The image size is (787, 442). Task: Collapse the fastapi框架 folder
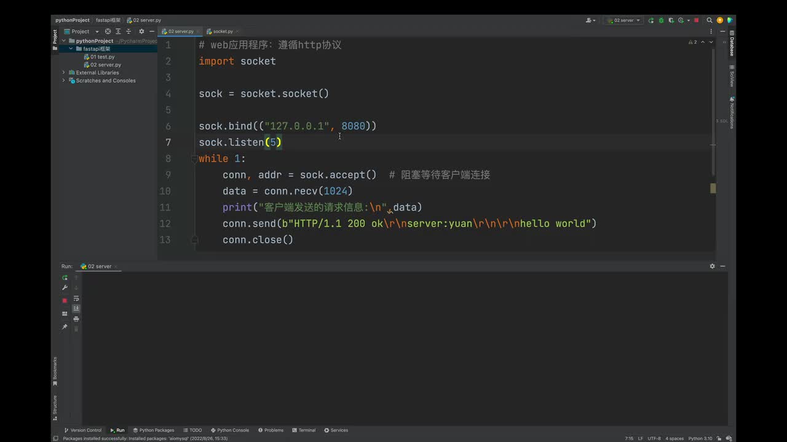point(71,49)
